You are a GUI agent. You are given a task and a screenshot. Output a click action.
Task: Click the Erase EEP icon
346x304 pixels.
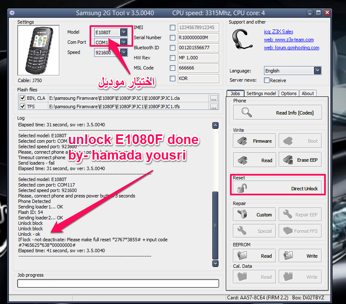pos(288,160)
